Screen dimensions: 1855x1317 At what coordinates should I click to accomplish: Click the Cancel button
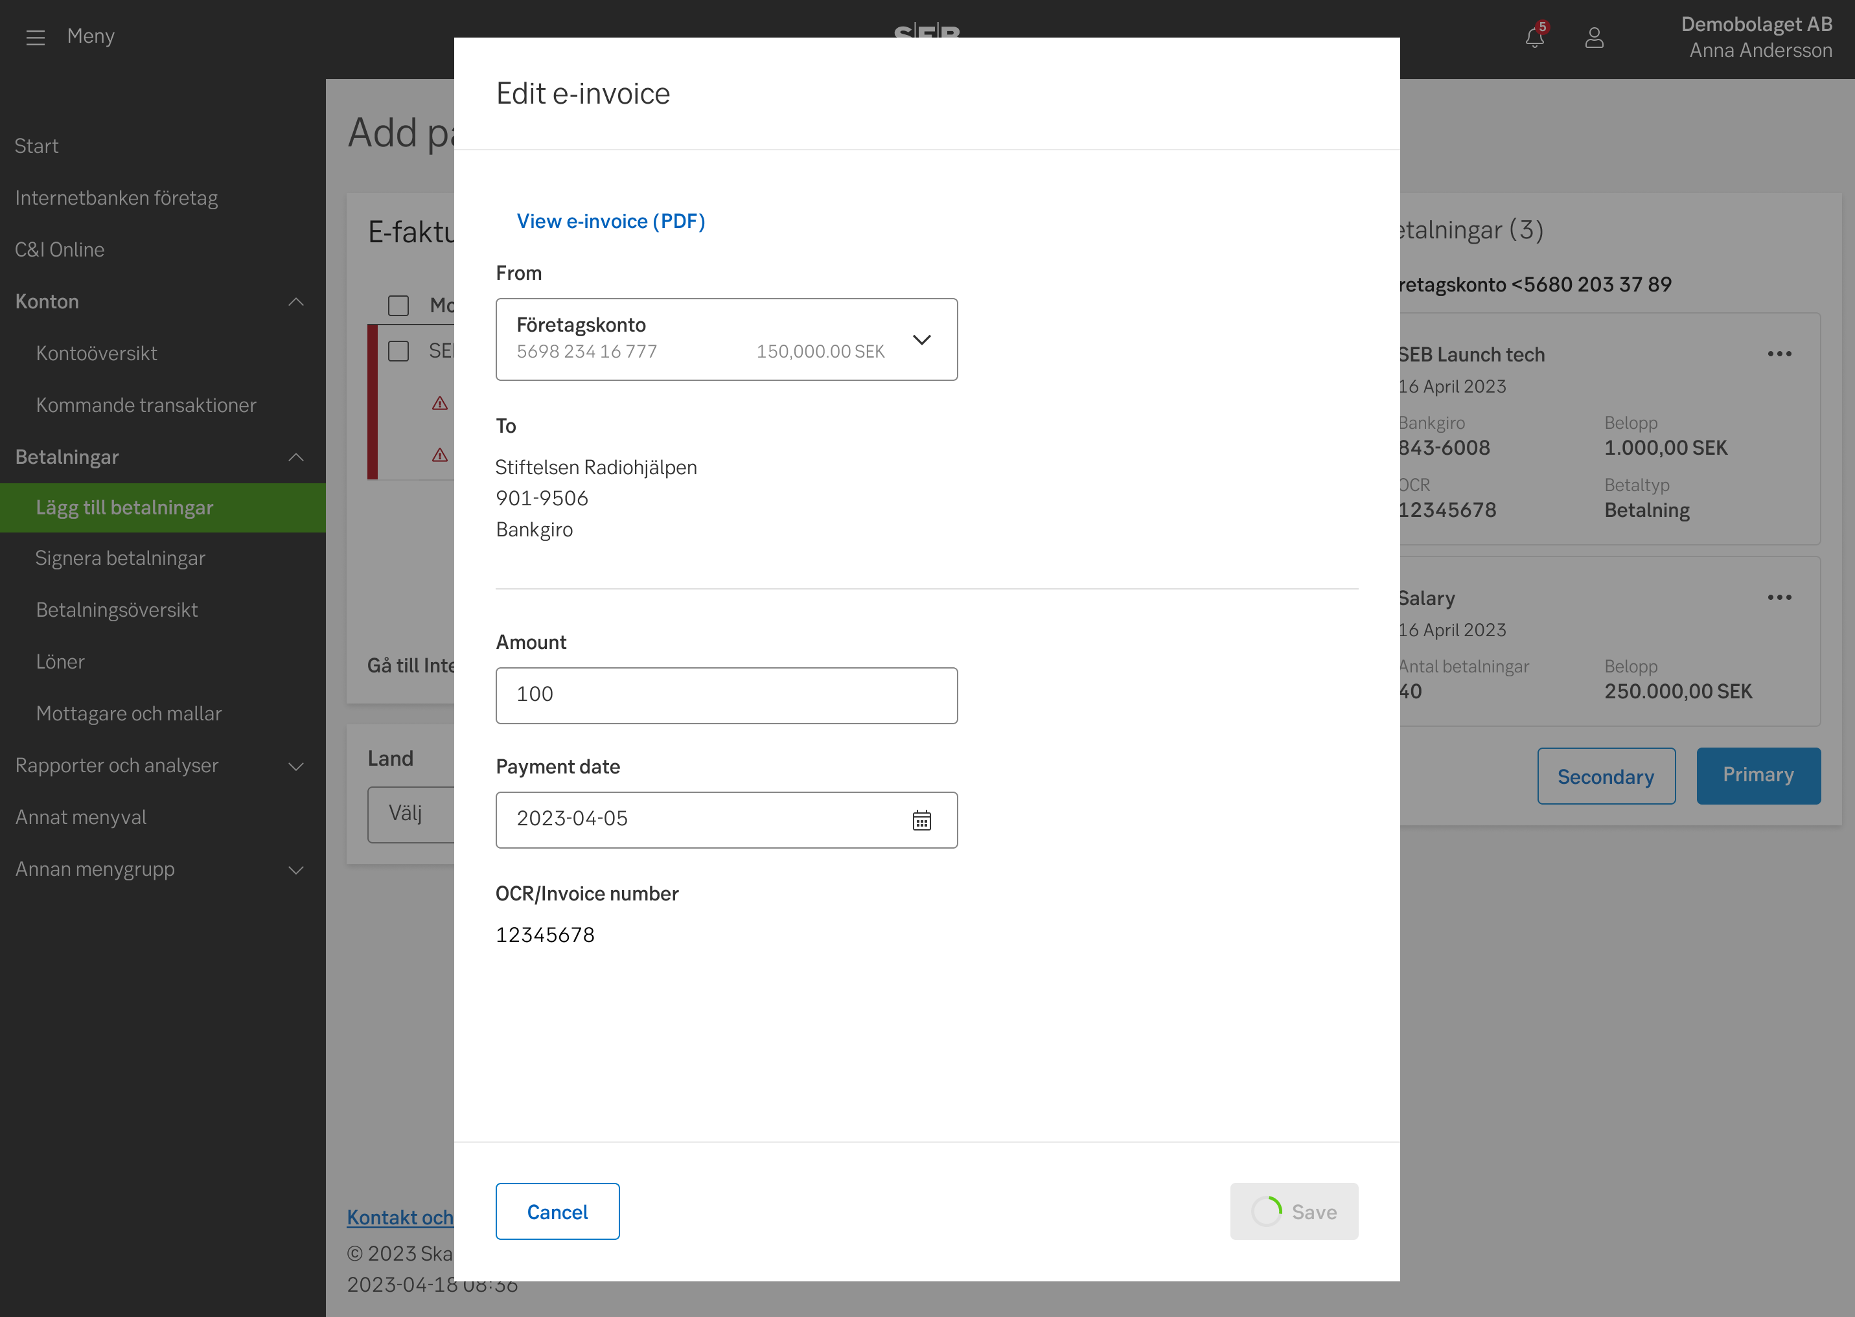click(x=557, y=1211)
